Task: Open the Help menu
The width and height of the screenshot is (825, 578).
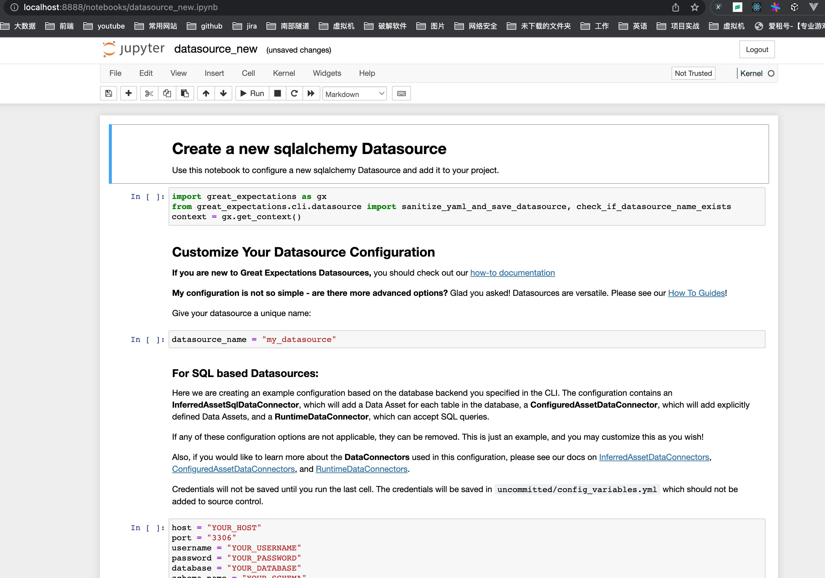Action: 367,73
